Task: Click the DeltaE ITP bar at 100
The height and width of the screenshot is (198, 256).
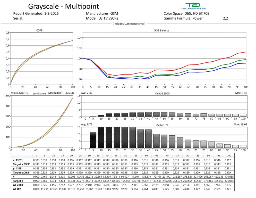Action: [243, 146]
